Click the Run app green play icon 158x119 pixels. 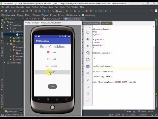pyautogui.click(x=67, y=11)
